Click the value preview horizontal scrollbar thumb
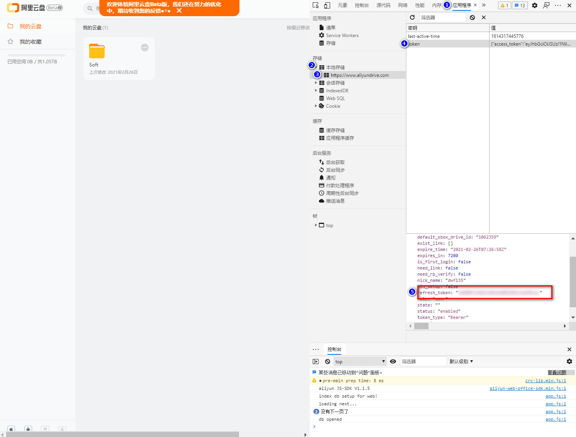Viewport: 576px width, 437px height. 421,326
